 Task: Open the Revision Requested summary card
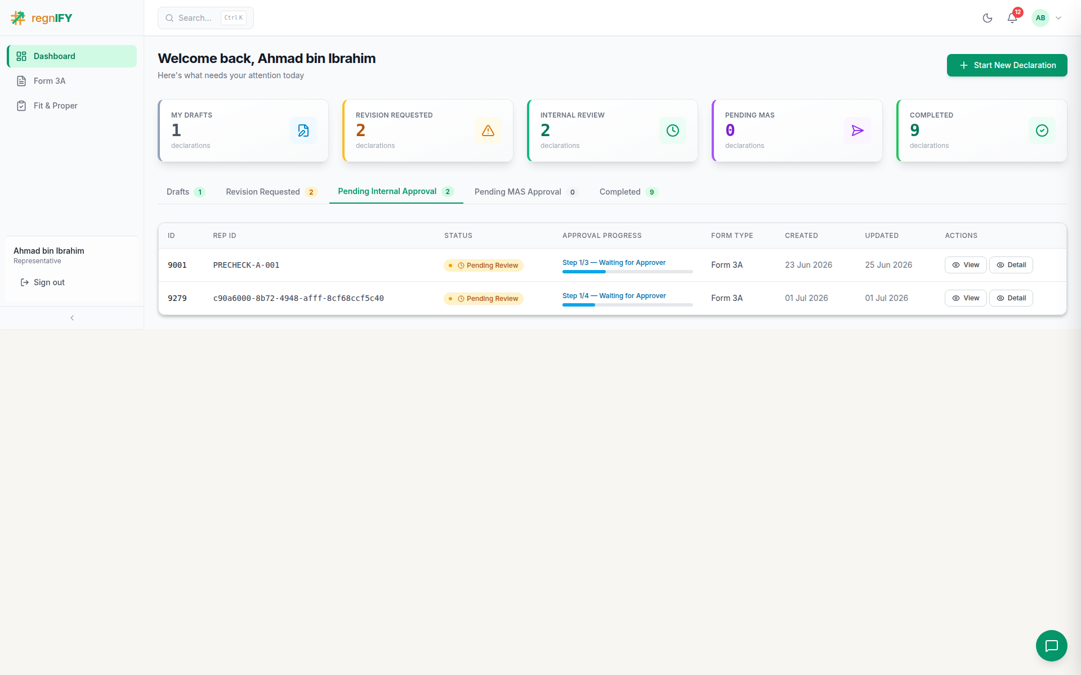point(428,130)
